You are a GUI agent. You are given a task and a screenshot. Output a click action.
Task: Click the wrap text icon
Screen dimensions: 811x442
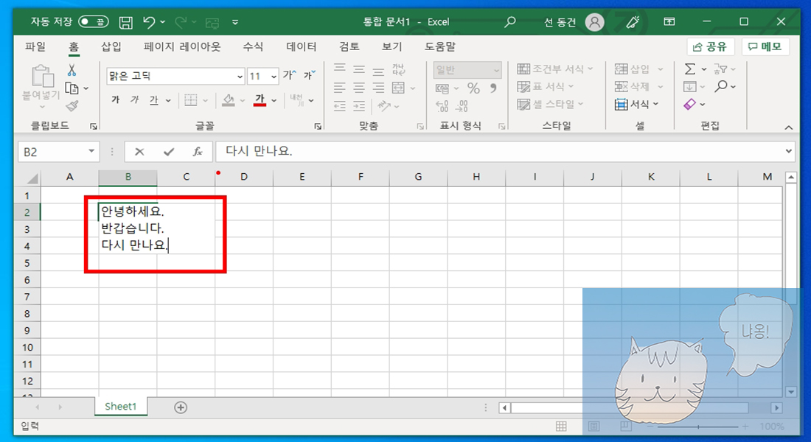coord(398,69)
